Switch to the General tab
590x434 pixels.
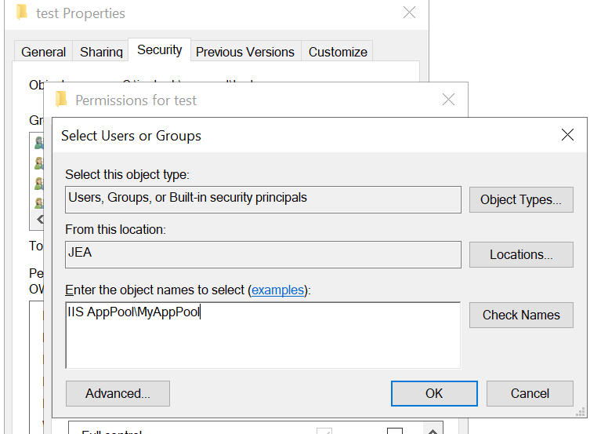coord(43,52)
